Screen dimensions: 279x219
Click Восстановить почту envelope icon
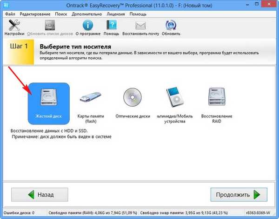click(x=140, y=27)
